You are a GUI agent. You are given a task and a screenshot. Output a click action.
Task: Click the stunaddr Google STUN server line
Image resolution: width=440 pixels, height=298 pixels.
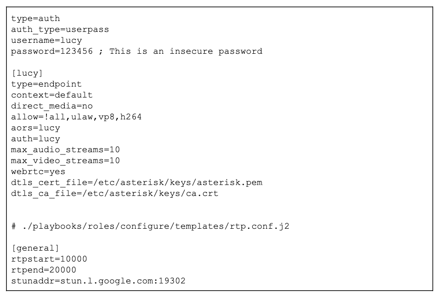(x=98, y=281)
